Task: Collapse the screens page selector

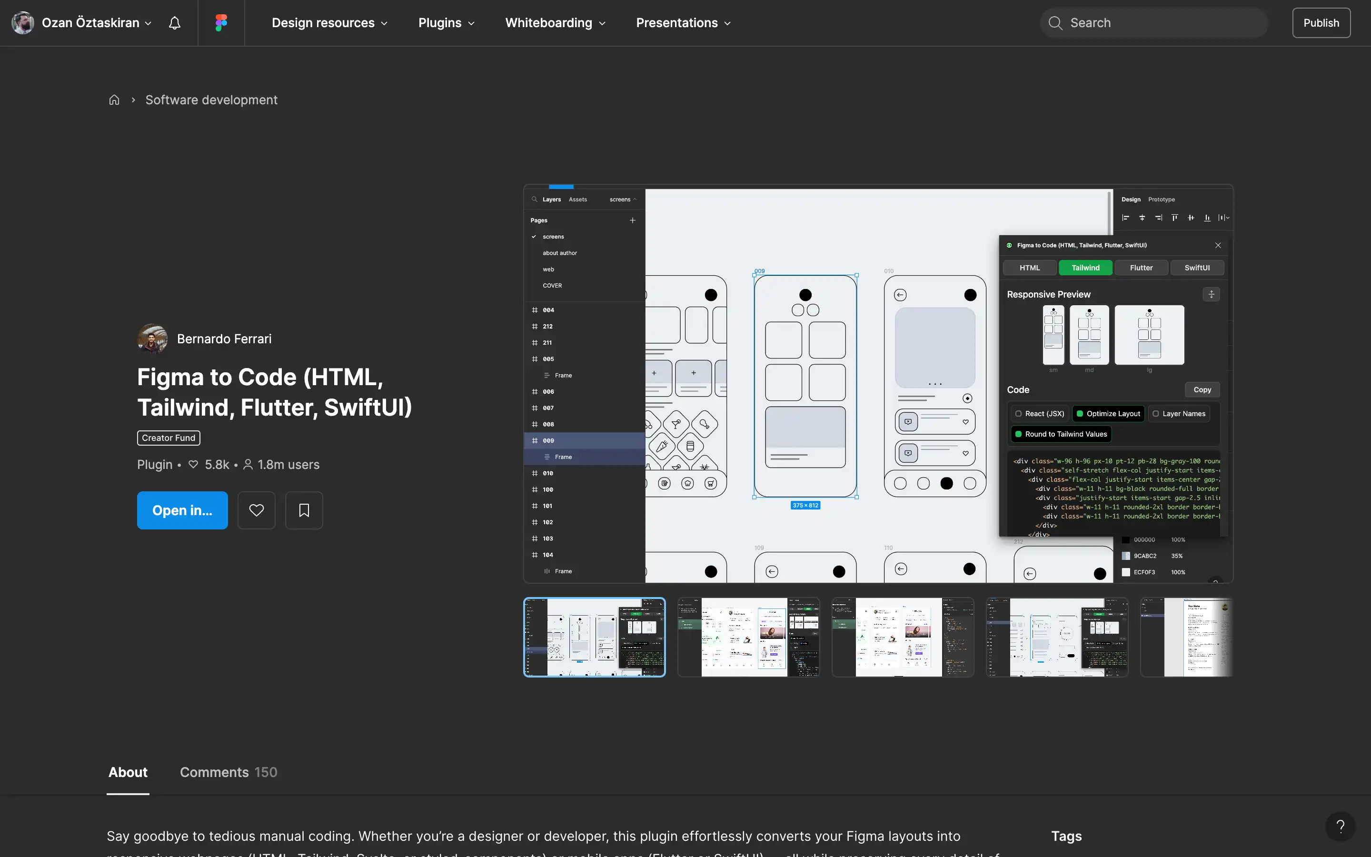Action: (x=623, y=199)
